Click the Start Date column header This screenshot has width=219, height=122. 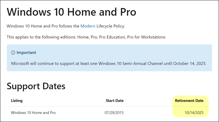point(115,100)
